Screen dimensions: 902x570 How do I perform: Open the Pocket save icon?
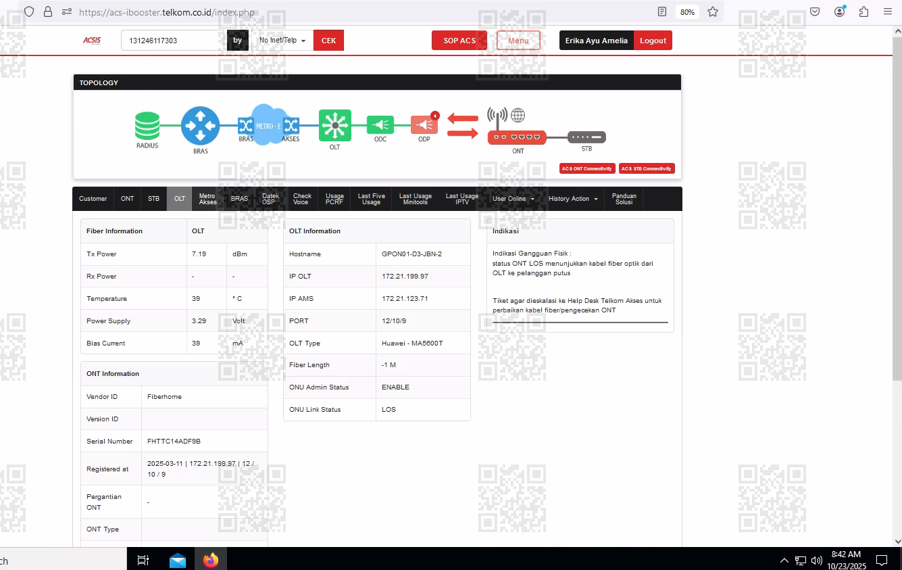tap(815, 11)
